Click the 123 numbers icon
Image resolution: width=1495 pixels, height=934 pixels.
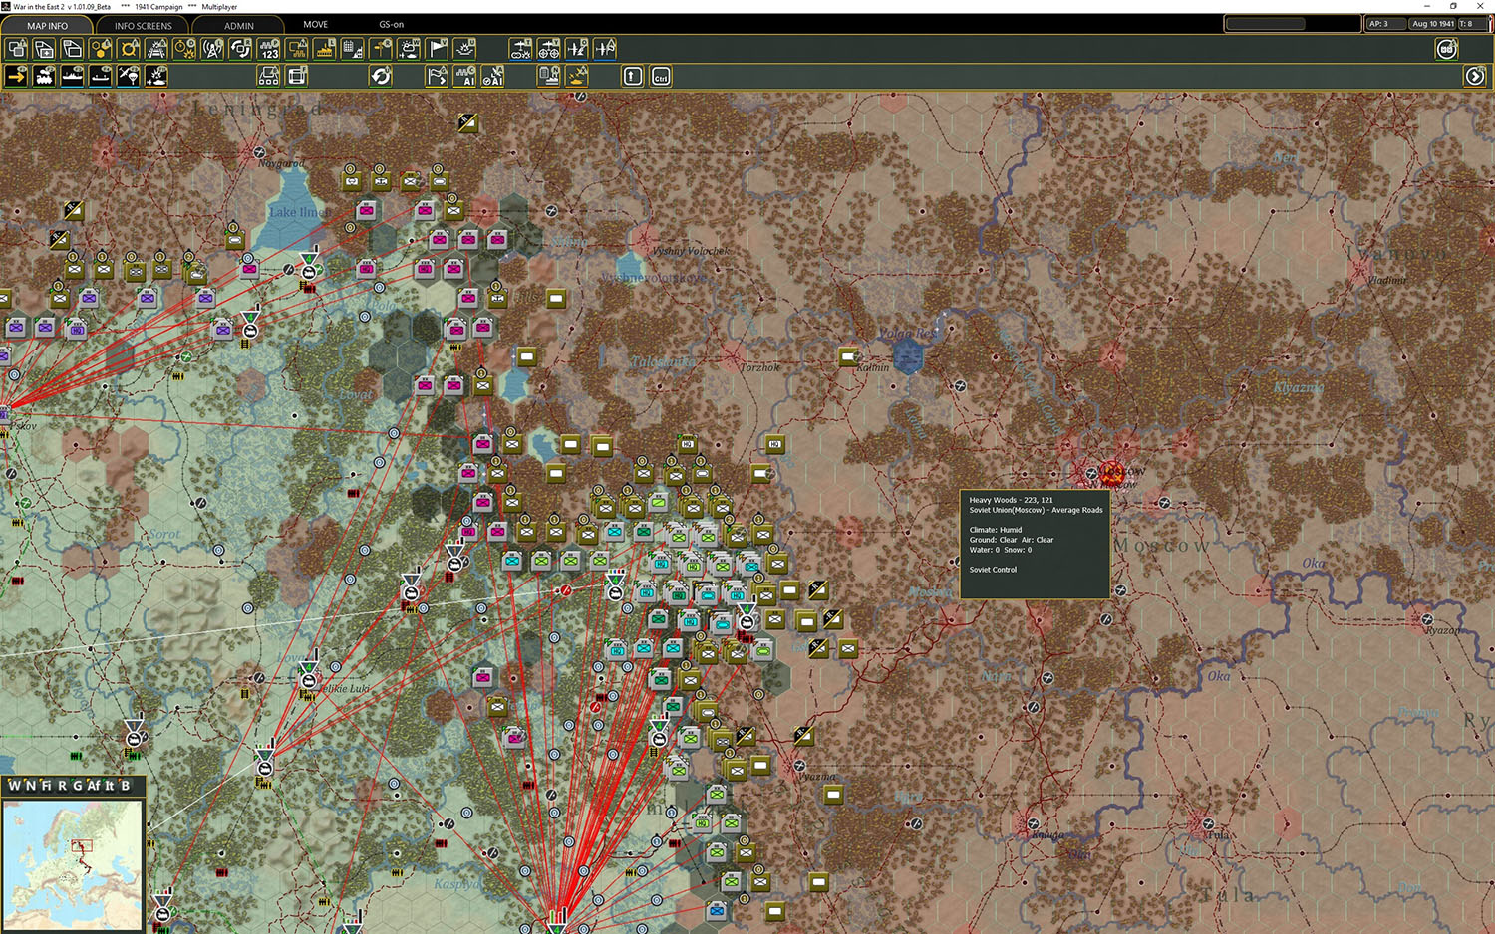click(x=269, y=48)
